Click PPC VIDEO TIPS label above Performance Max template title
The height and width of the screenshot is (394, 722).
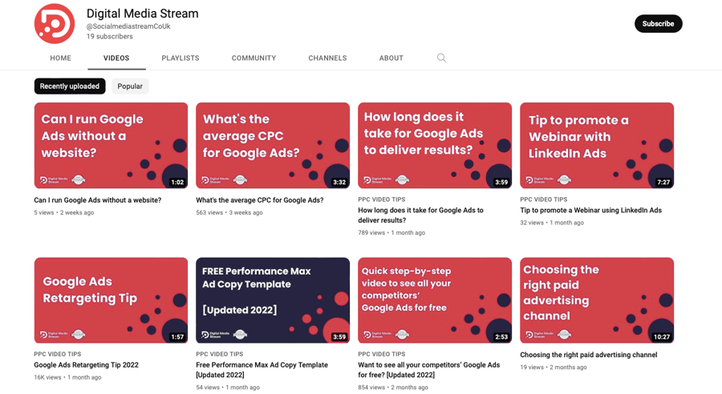pos(220,354)
